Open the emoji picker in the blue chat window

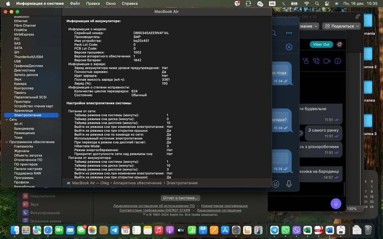click(275, 184)
